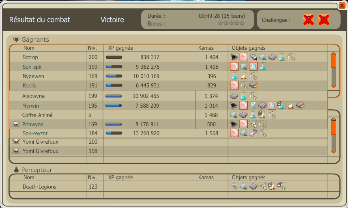Click the Victoire result label
Screen dimensions: 348x208
point(112,20)
